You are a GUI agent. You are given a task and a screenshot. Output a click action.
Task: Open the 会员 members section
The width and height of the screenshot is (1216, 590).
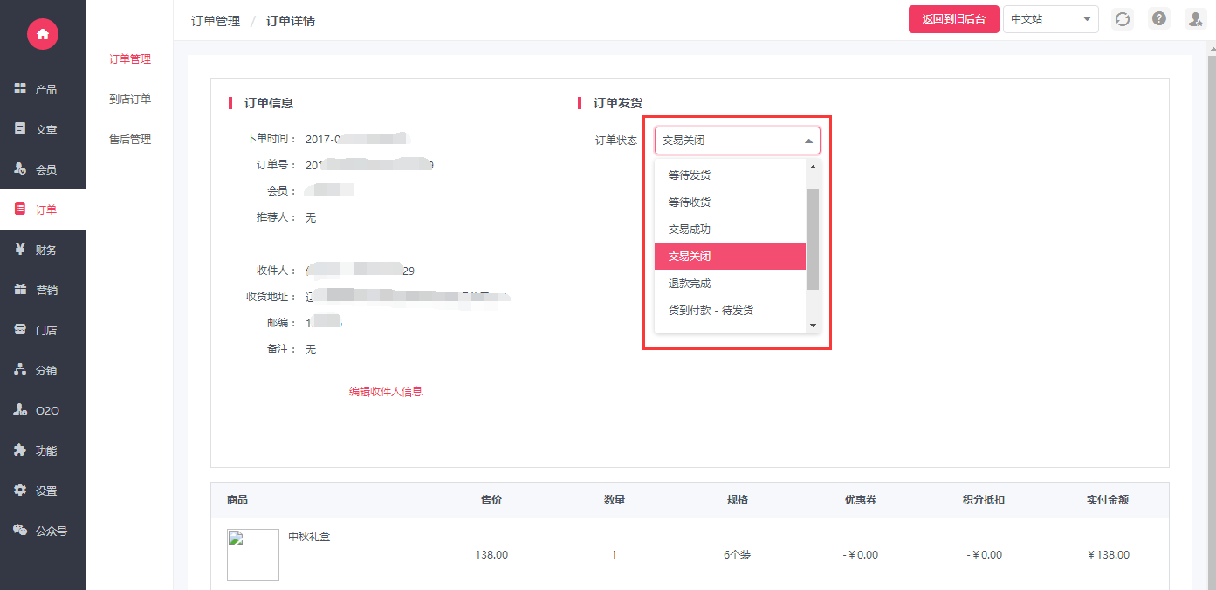tap(37, 169)
